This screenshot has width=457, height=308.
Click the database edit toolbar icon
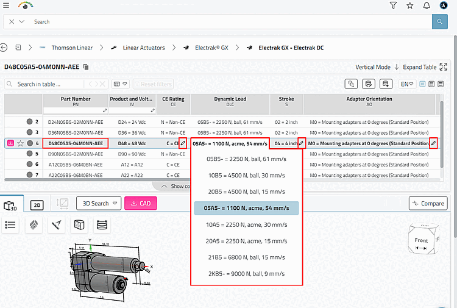coord(369,84)
